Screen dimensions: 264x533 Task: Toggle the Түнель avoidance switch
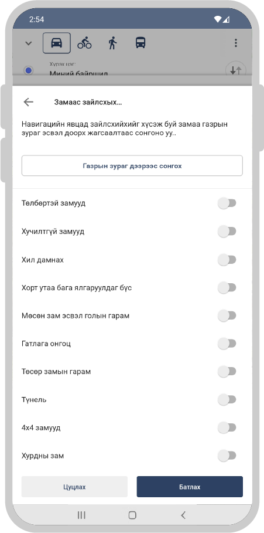(227, 399)
